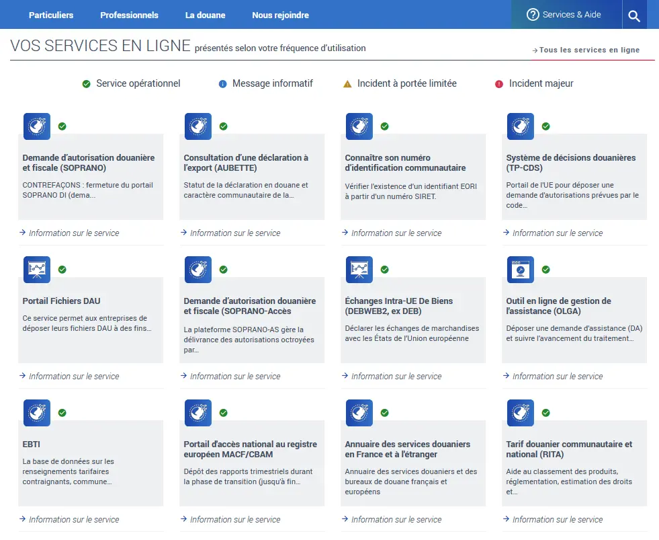Open the Portail MACF/CBAM service title
Image resolution: width=659 pixels, height=540 pixels.
[x=251, y=449]
